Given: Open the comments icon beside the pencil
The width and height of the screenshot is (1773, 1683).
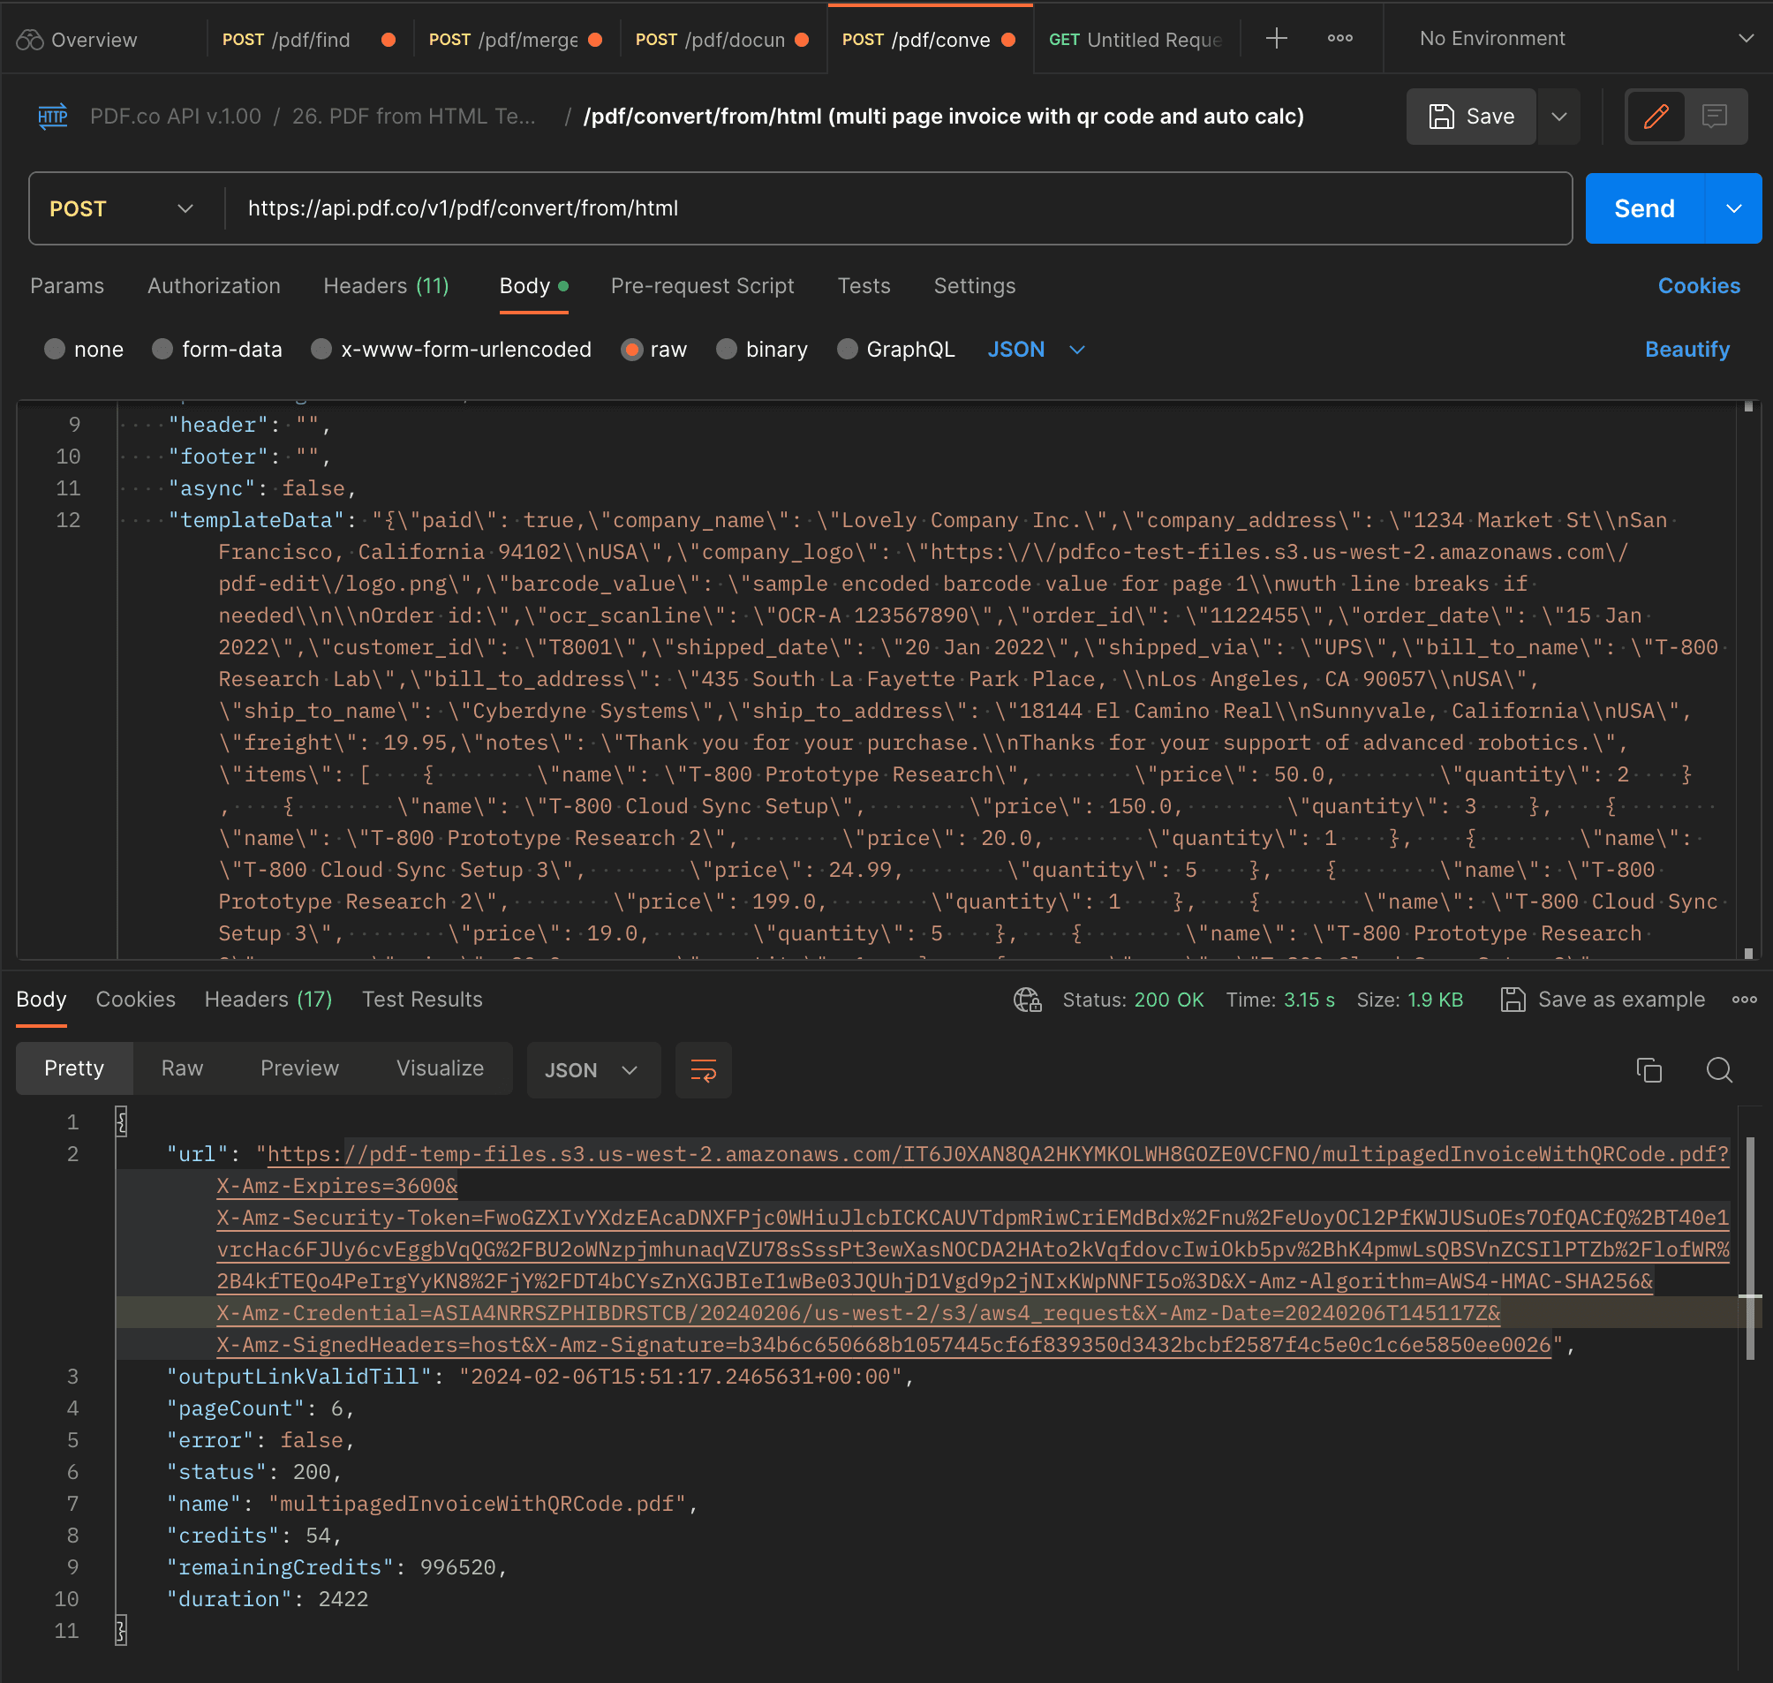Looking at the screenshot, I should point(1715,117).
